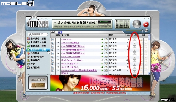Open the S.H.E Only station link
The height and width of the screenshot is (102, 176).
[66, 39]
